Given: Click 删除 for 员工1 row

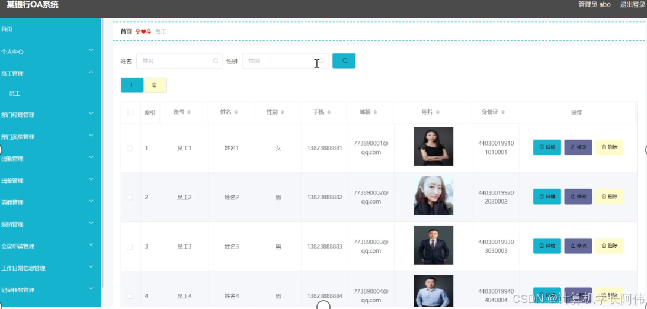Looking at the screenshot, I should [x=609, y=147].
